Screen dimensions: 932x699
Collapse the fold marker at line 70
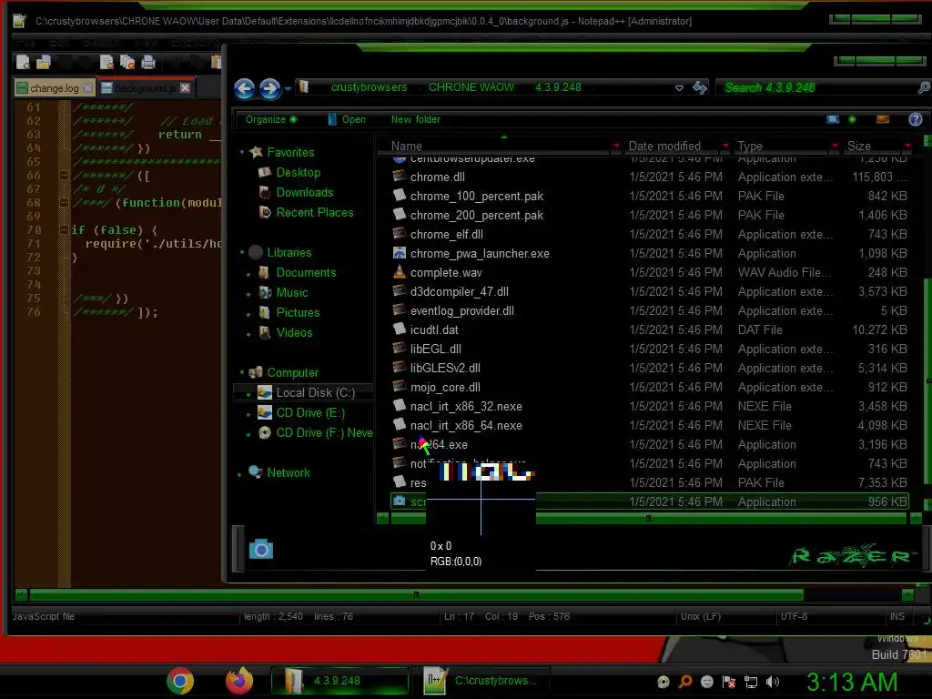(x=63, y=230)
